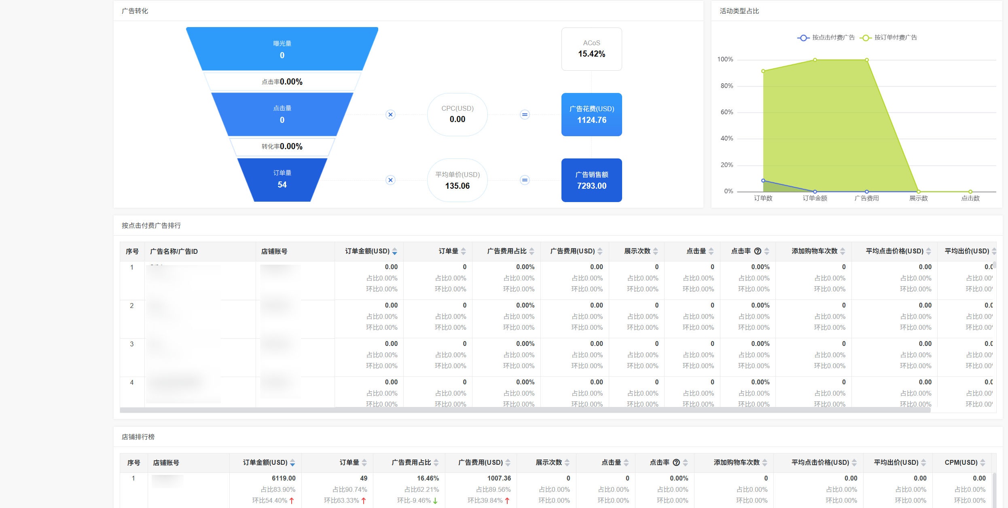
Task: Toggle 按订单付费广告 legend series
Action: tap(889, 38)
